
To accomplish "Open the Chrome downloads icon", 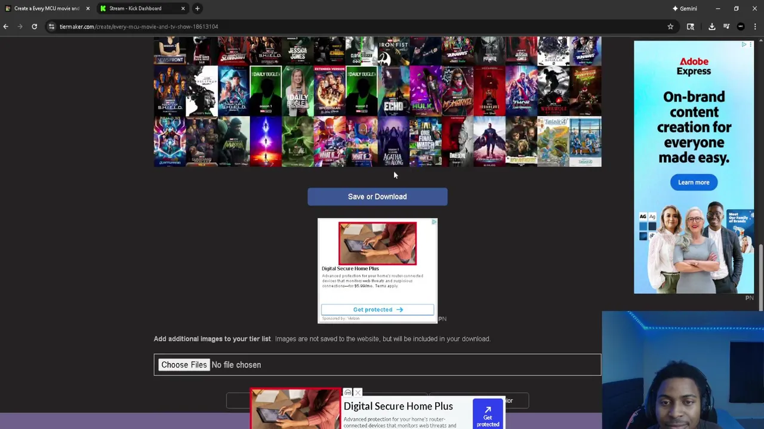I will click(712, 26).
